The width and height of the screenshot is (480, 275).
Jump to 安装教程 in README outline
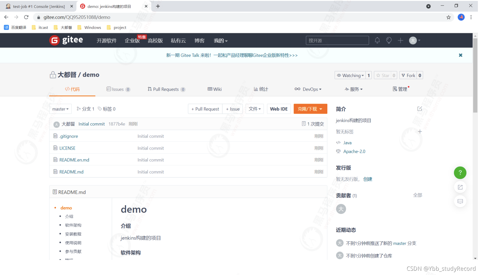[73, 234]
